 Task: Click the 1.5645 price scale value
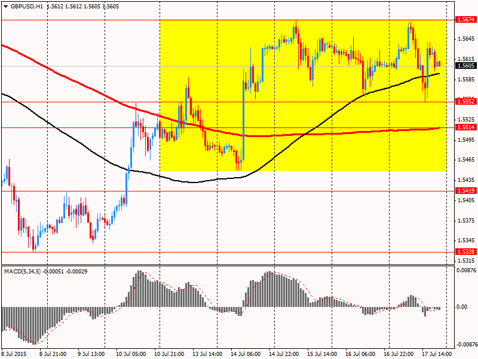[x=466, y=39]
